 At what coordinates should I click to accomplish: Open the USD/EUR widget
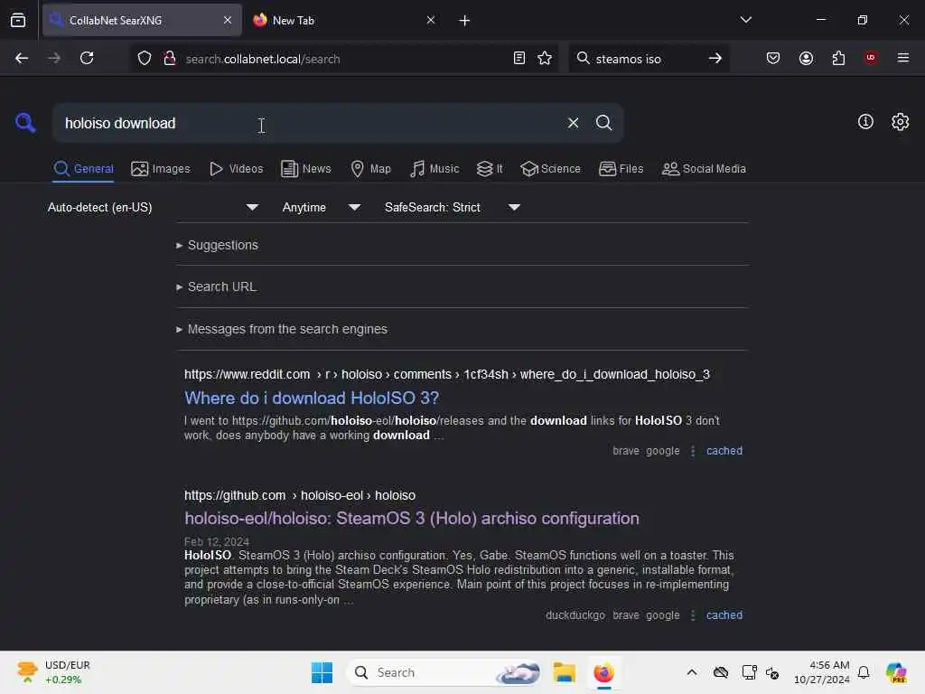tap(54, 672)
